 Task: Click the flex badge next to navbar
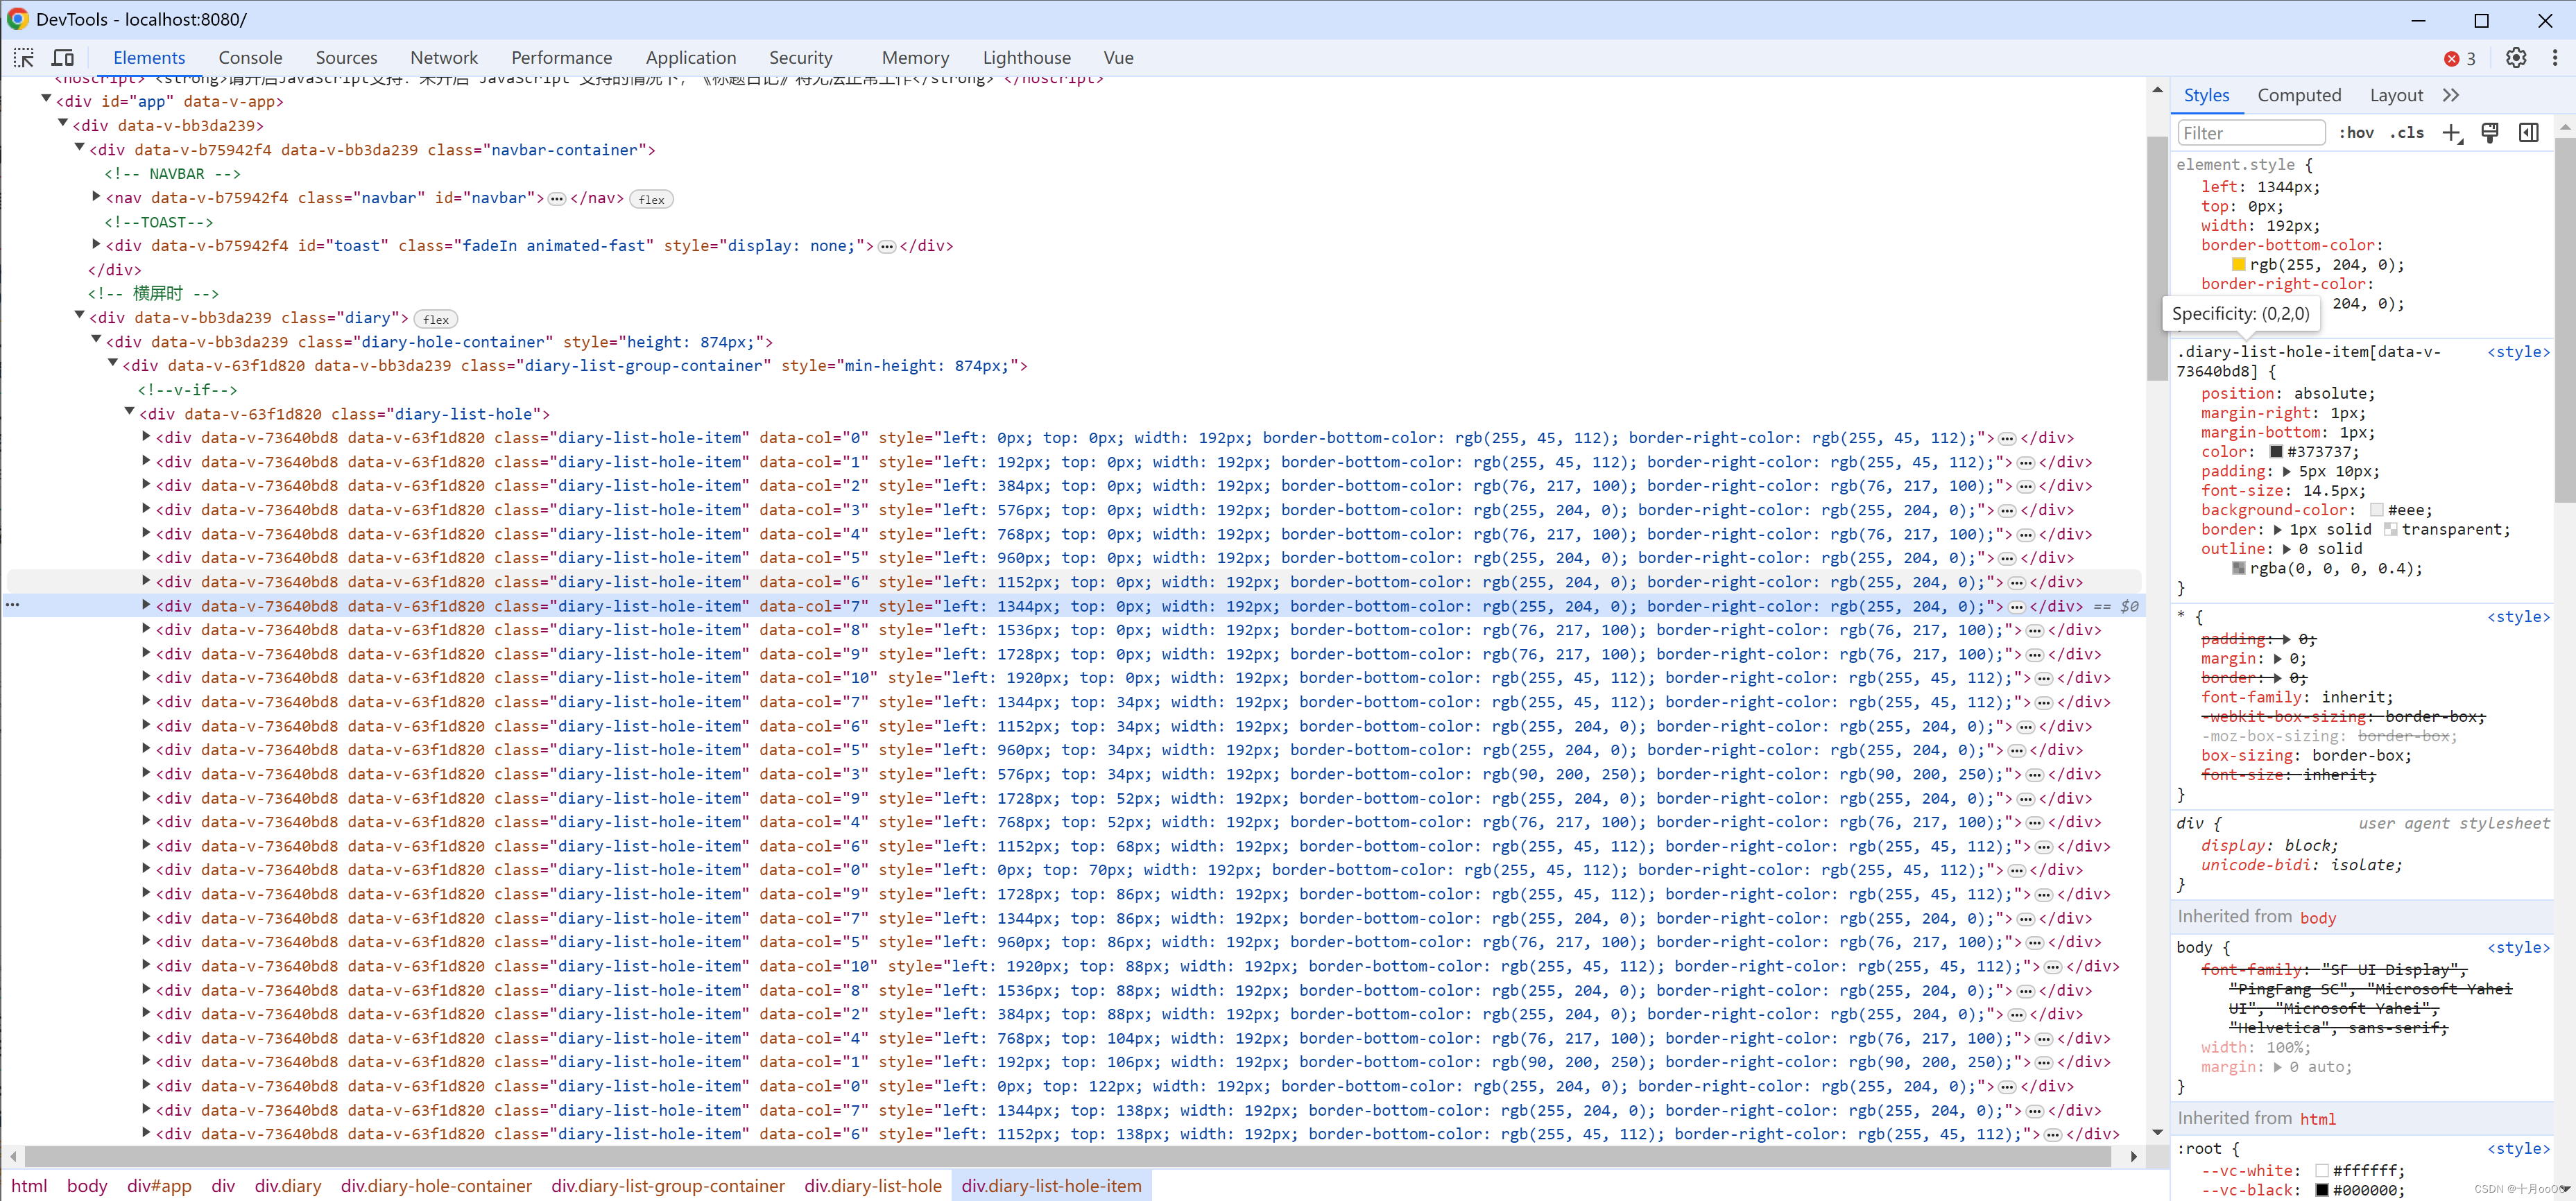(651, 199)
